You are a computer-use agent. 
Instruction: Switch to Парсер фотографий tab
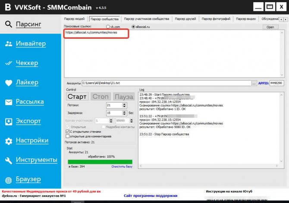216,19
